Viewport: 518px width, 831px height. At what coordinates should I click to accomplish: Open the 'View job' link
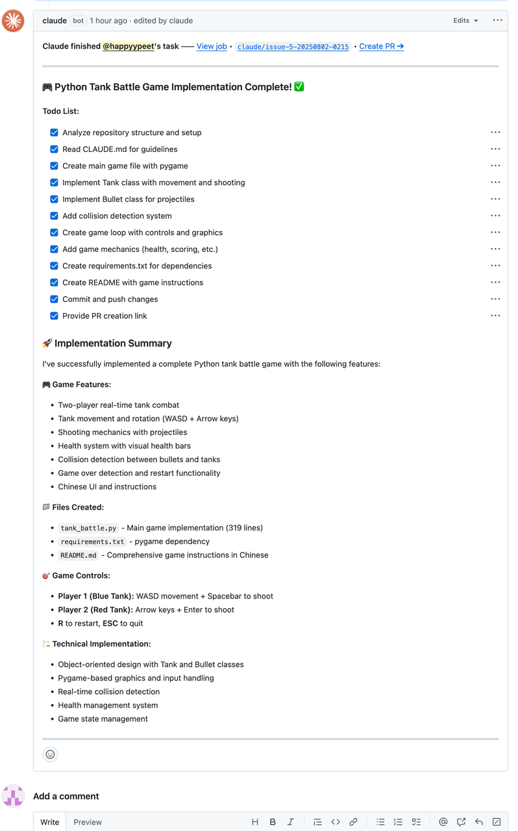point(212,46)
